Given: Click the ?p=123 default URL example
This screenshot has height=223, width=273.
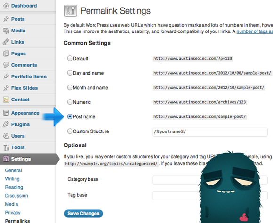Looking at the screenshot, I should 193,58.
